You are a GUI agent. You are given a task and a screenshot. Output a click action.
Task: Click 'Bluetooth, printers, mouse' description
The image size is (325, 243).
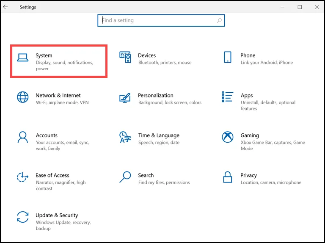(165, 63)
